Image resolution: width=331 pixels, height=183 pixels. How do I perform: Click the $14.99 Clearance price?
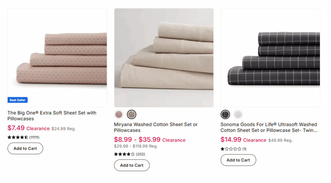pyautogui.click(x=231, y=140)
